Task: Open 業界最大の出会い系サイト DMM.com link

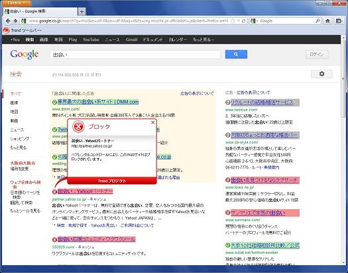Action: [98, 102]
